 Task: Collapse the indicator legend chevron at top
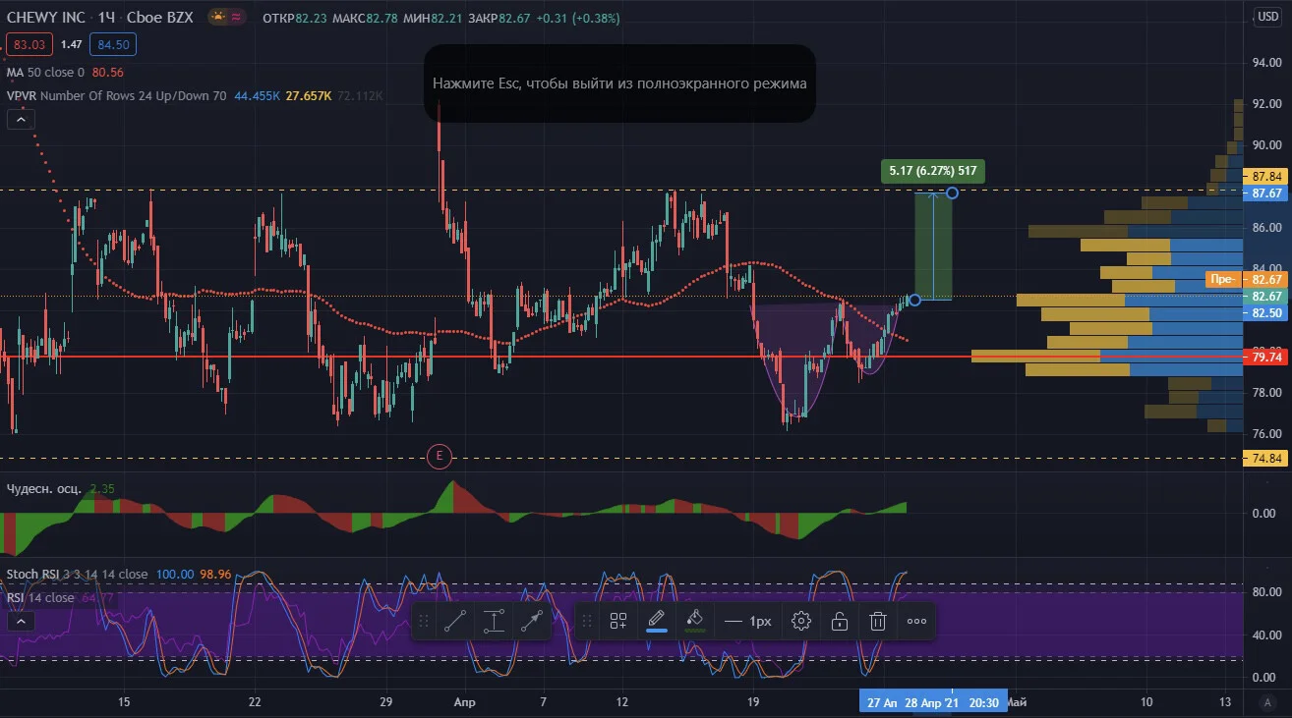[21, 120]
